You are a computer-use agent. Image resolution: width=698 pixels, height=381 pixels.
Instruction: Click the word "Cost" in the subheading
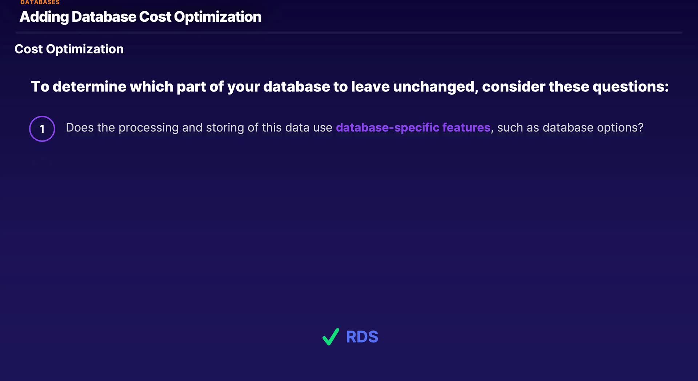(28, 49)
